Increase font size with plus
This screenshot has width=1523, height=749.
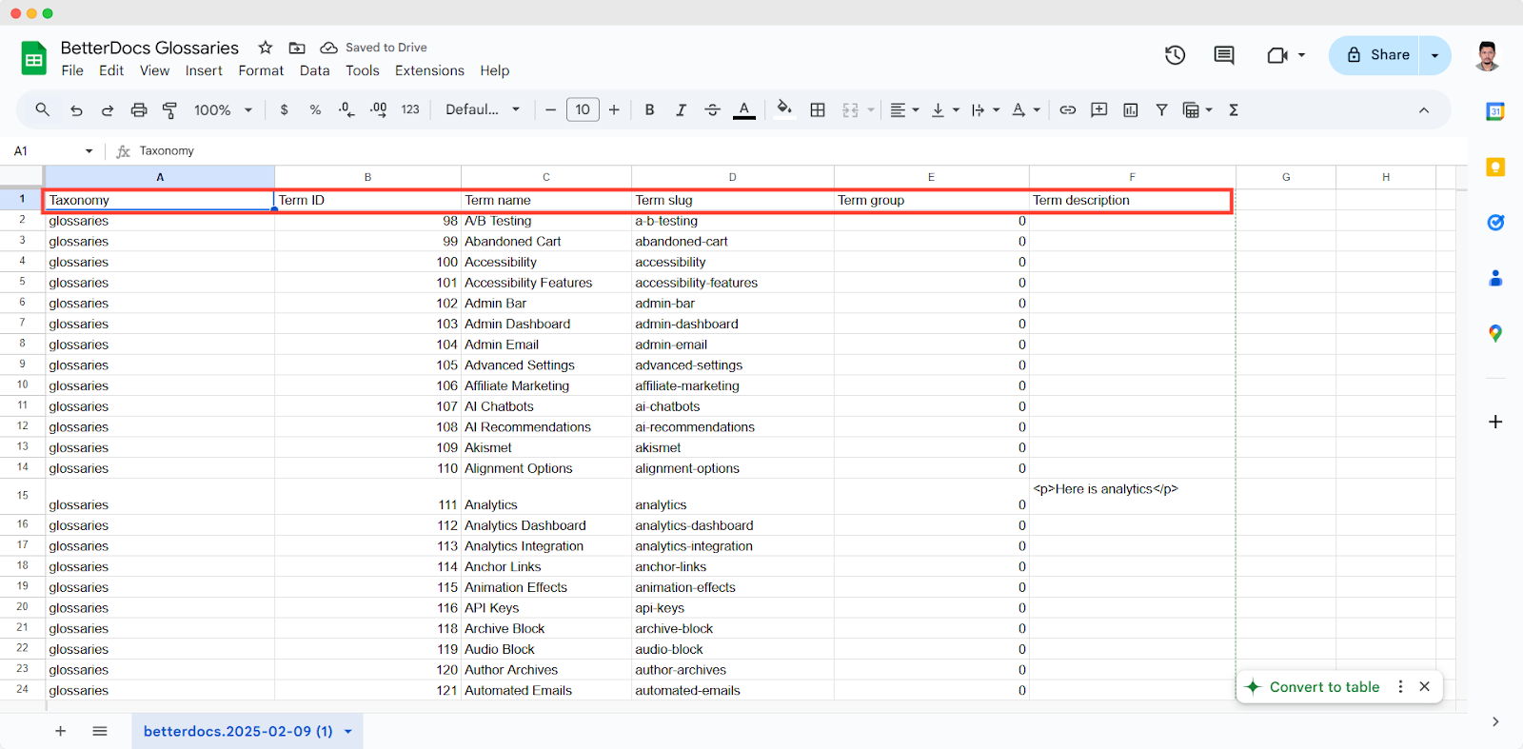614,110
